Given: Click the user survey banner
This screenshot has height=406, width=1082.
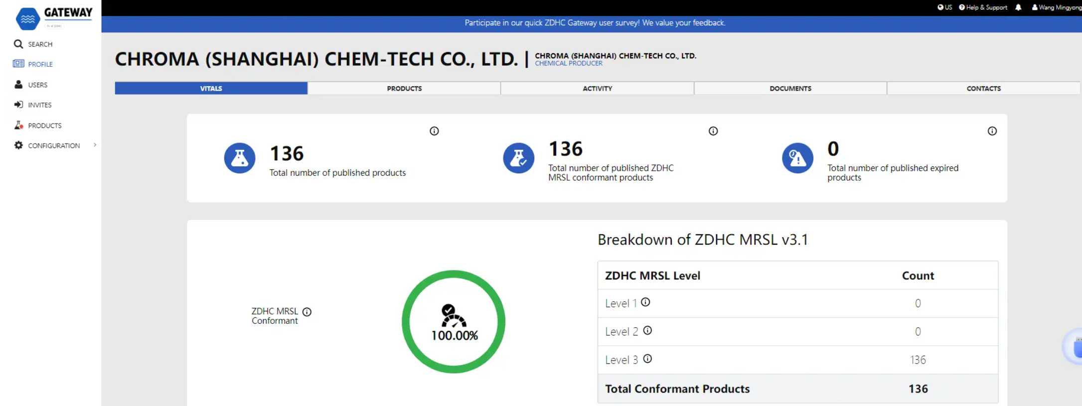Looking at the screenshot, I should [595, 23].
